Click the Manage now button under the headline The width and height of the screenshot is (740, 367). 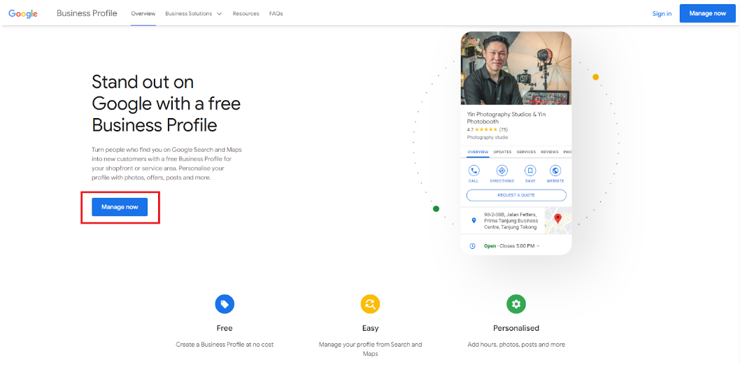(120, 207)
